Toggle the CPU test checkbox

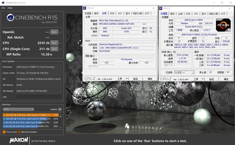[61, 43]
